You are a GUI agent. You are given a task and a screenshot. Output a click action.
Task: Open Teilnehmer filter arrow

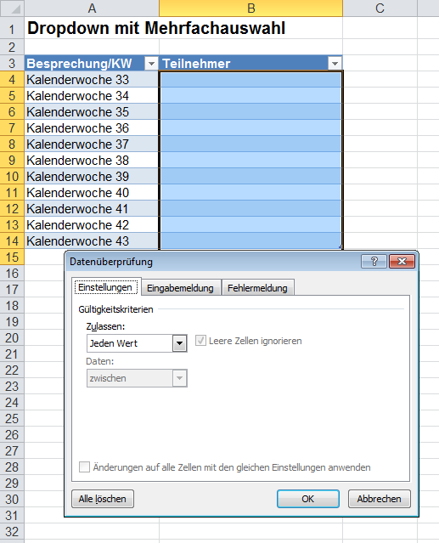(335, 64)
